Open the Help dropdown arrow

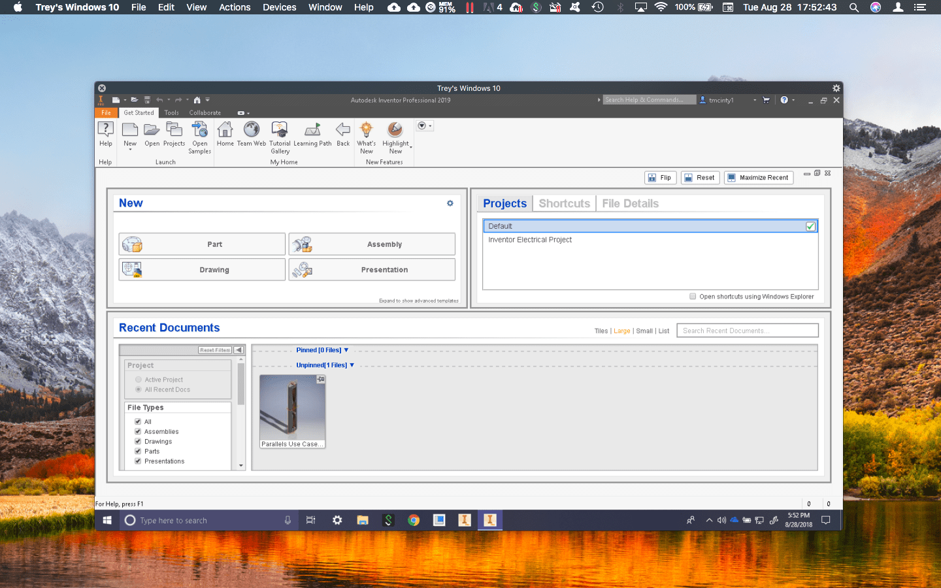[x=793, y=100]
